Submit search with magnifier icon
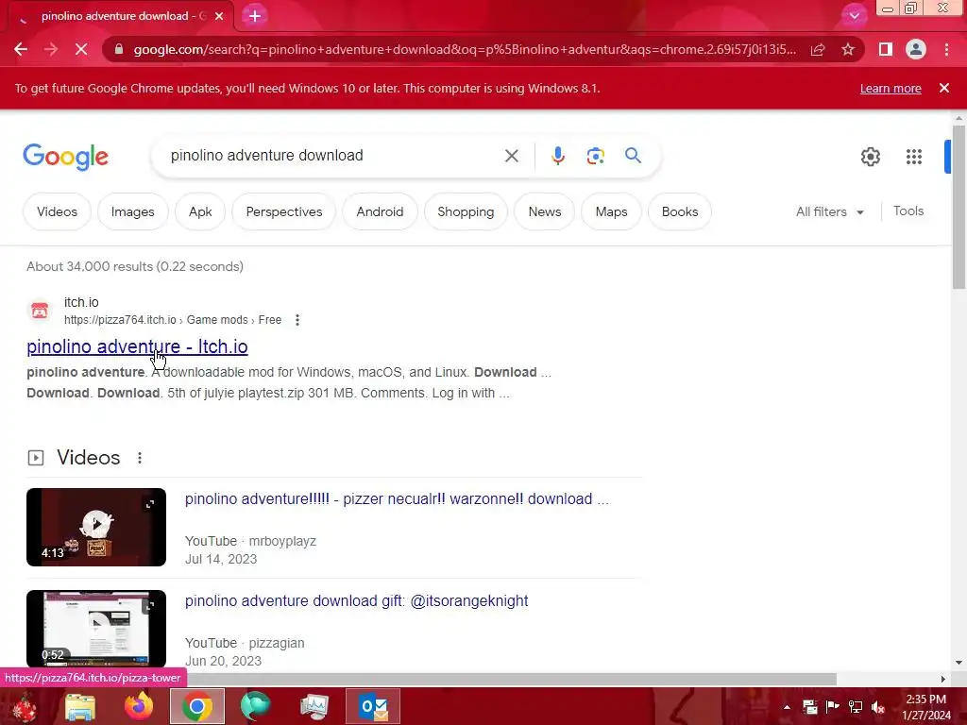The height and width of the screenshot is (725, 967). tap(633, 156)
